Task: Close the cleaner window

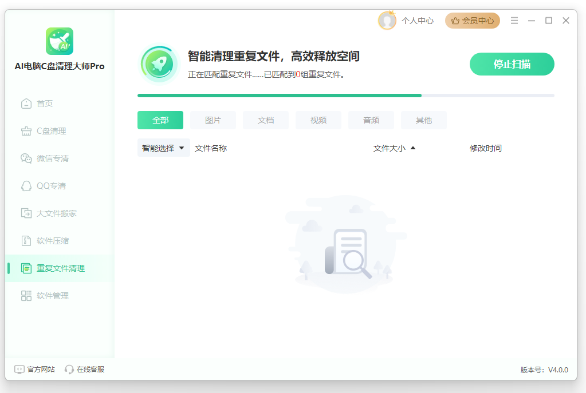Action: (x=566, y=21)
